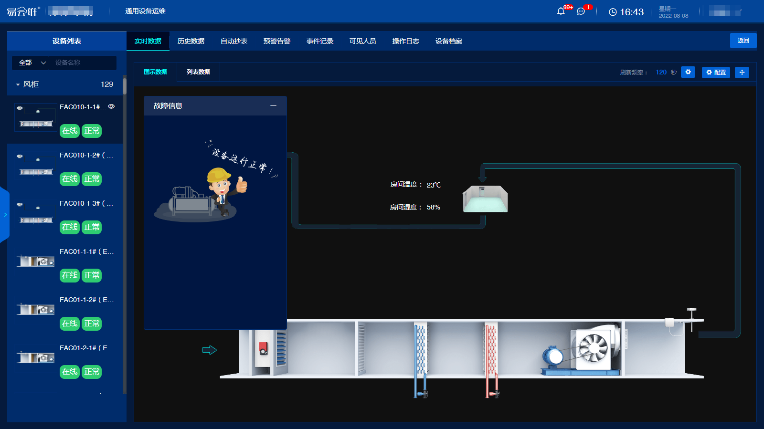The height and width of the screenshot is (429, 764).
Task: Switch to the 历史数据 tab
Action: tap(191, 41)
